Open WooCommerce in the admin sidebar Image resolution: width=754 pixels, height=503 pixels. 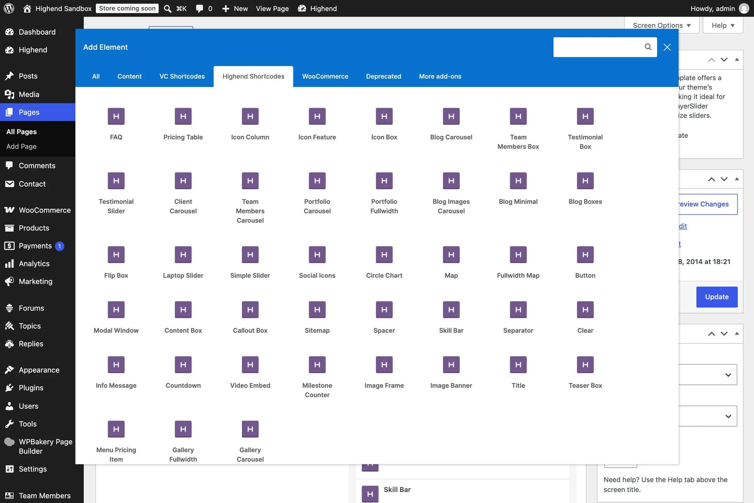click(x=38, y=210)
